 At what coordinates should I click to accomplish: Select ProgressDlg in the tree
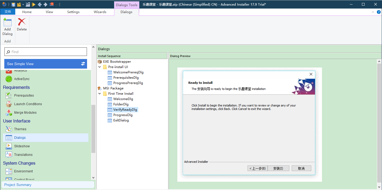tap(123, 115)
